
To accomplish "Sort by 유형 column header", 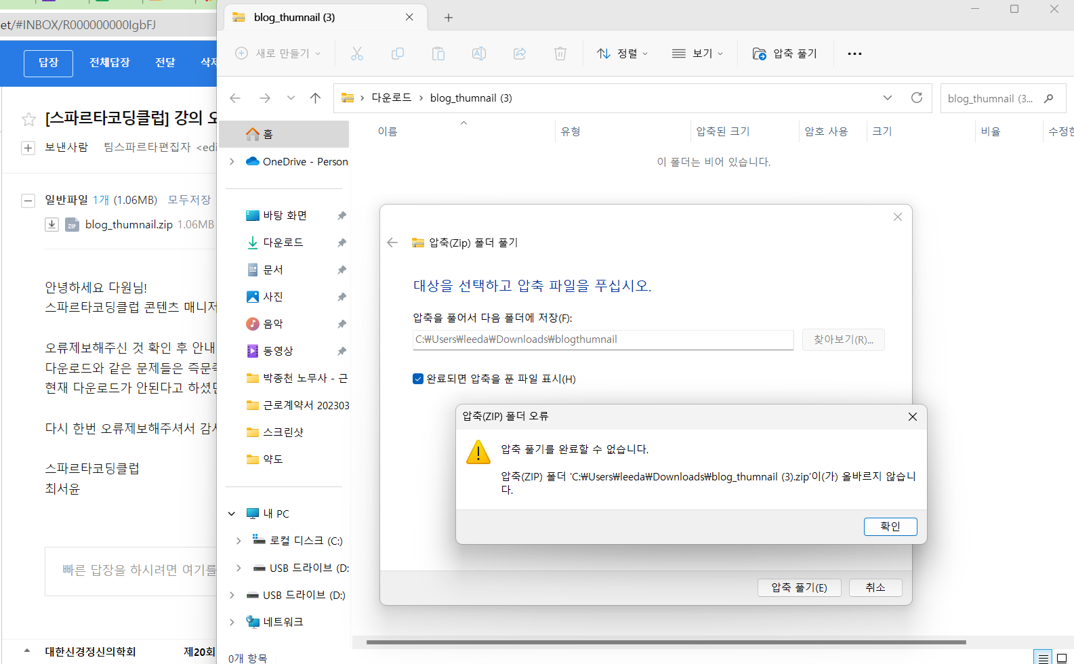I will point(571,131).
